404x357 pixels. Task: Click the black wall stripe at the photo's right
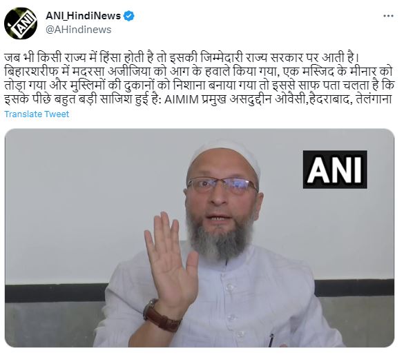click(354, 287)
